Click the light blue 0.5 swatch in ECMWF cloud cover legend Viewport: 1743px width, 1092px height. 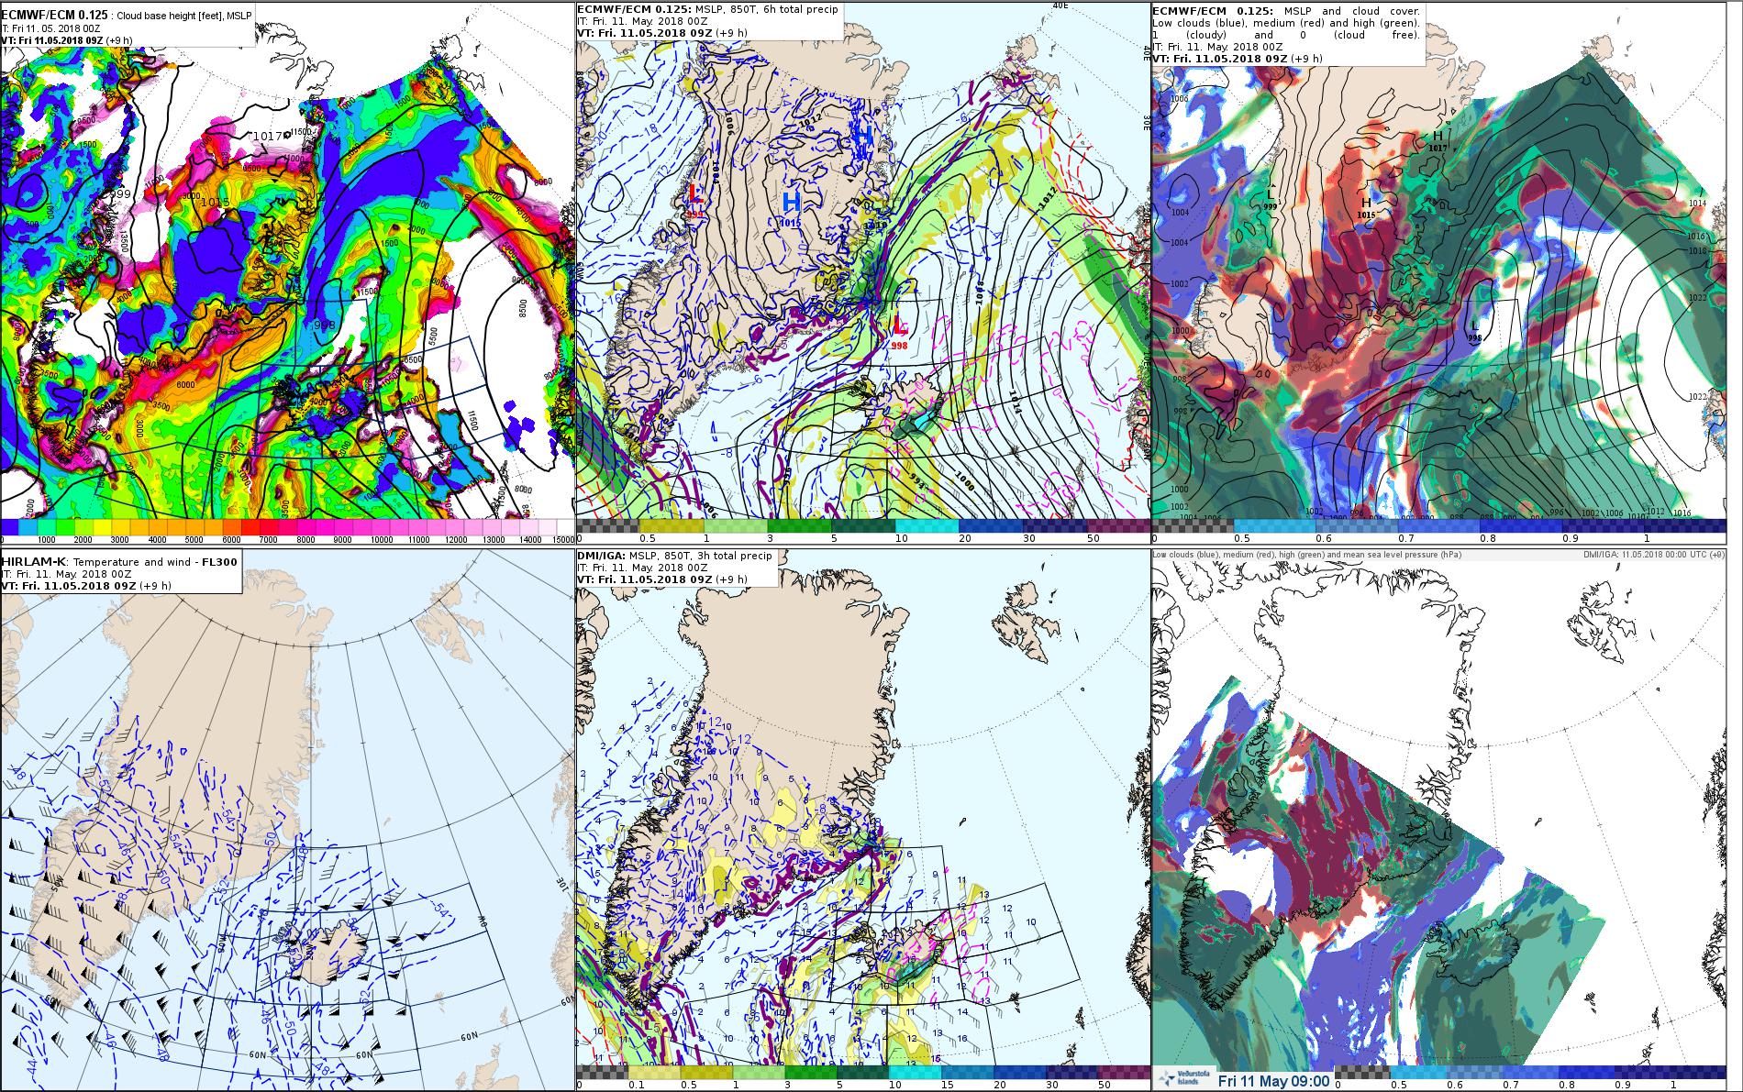click(1274, 526)
